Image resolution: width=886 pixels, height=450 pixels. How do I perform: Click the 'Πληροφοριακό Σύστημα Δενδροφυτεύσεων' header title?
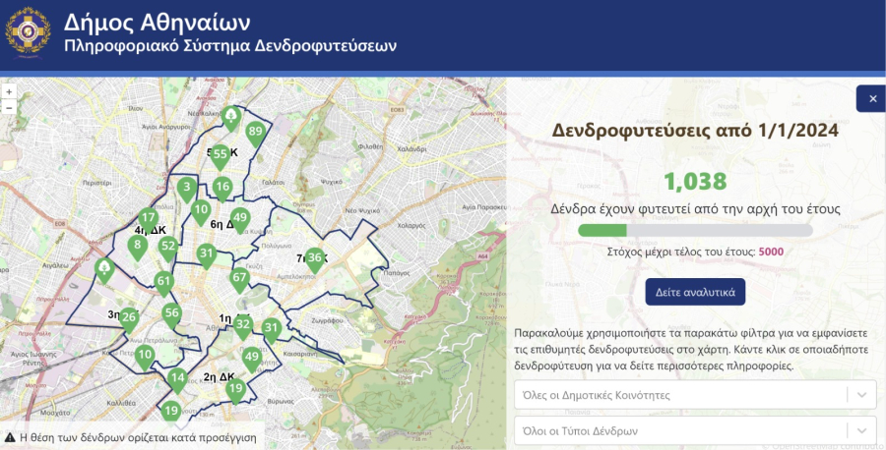pos(230,46)
